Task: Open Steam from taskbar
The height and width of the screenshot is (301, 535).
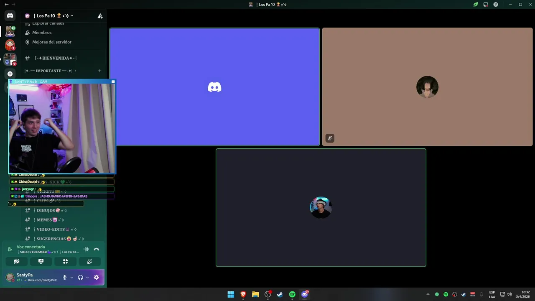Action: (280, 294)
